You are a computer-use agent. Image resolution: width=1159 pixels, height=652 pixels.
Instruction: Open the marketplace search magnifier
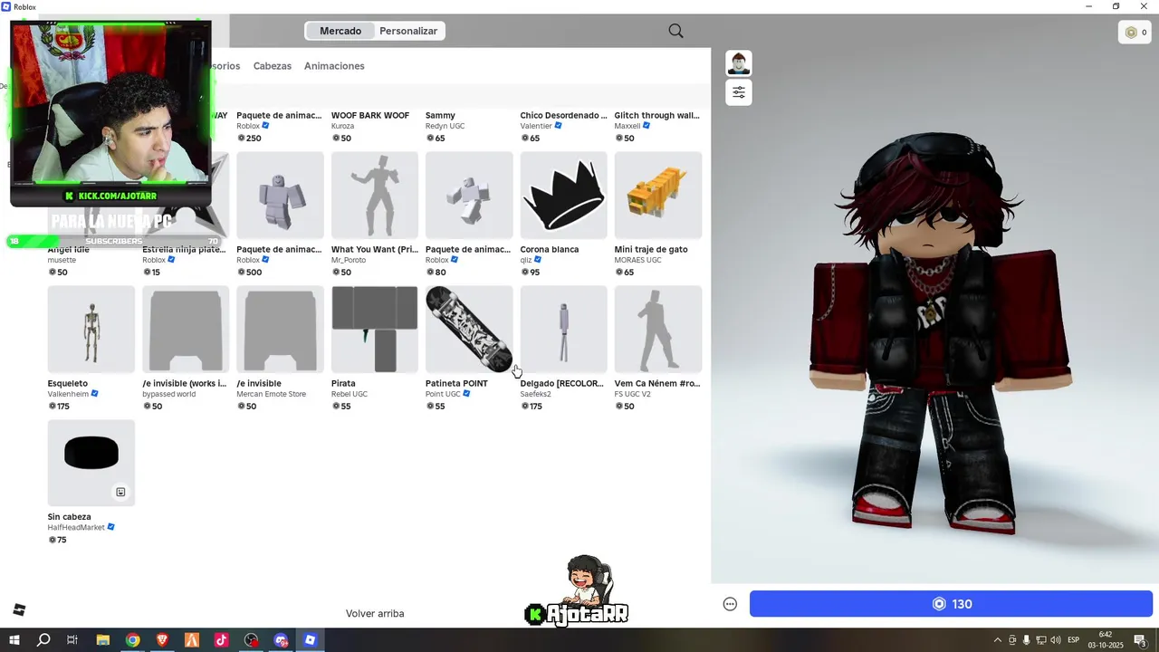point(675,31)
